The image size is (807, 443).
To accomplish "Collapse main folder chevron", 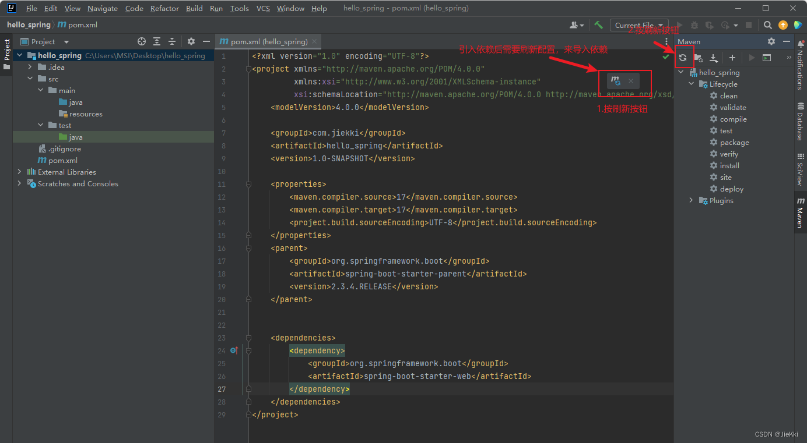I will tap(41, 90).
